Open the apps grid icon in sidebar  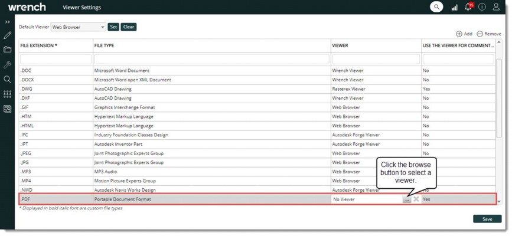coord(7,94)
